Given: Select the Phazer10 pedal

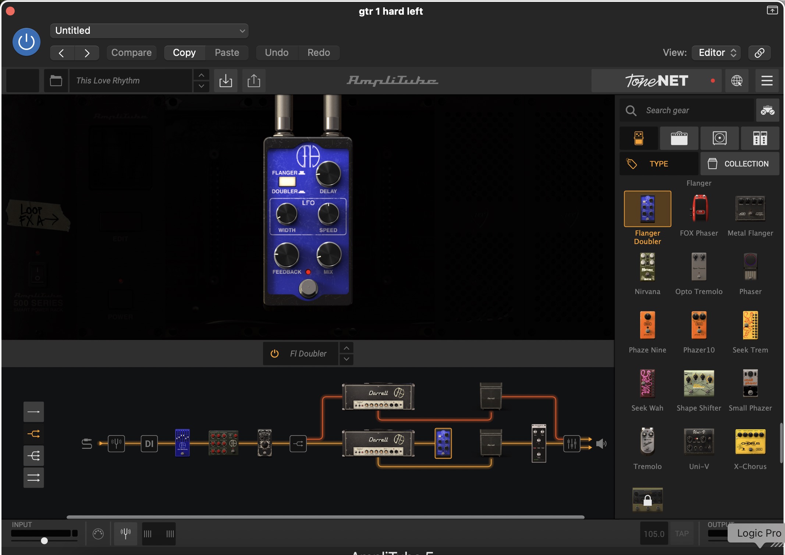Looking at the screenshot, I should 699,325.
